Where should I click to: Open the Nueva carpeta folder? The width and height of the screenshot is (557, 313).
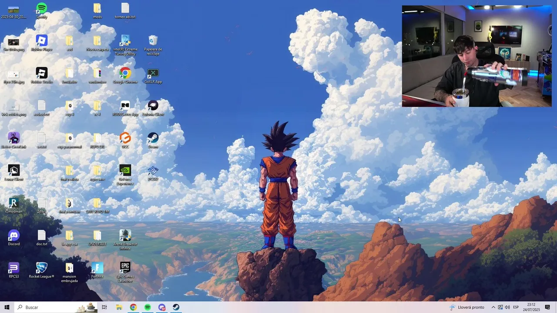click(x=97, y=43)
